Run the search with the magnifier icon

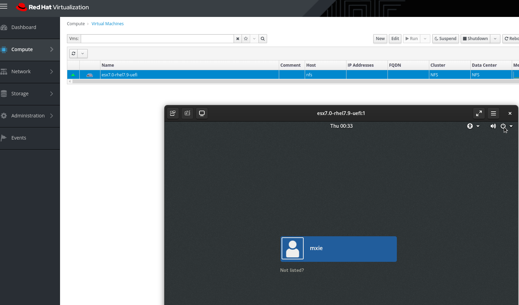263,39
